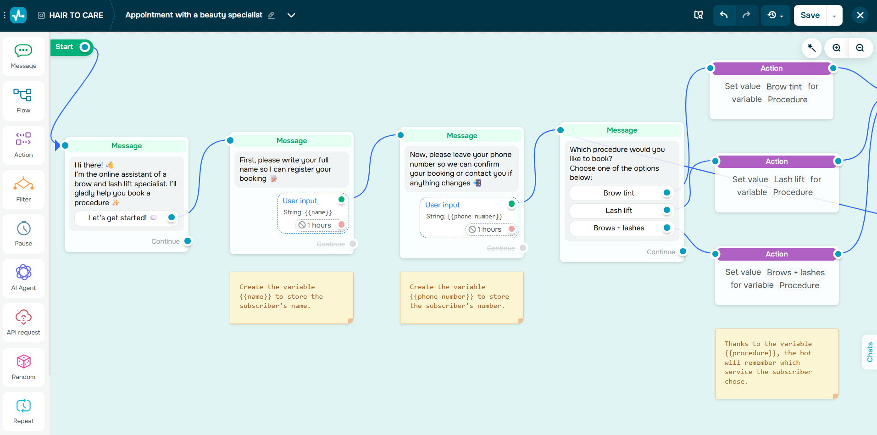
Task: Select the Pause block tool
Action: click(23, 233)
